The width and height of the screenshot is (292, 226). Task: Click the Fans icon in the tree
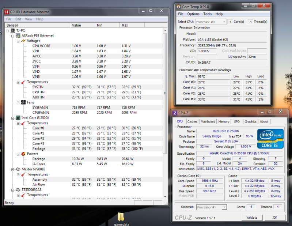pos(23,102)
